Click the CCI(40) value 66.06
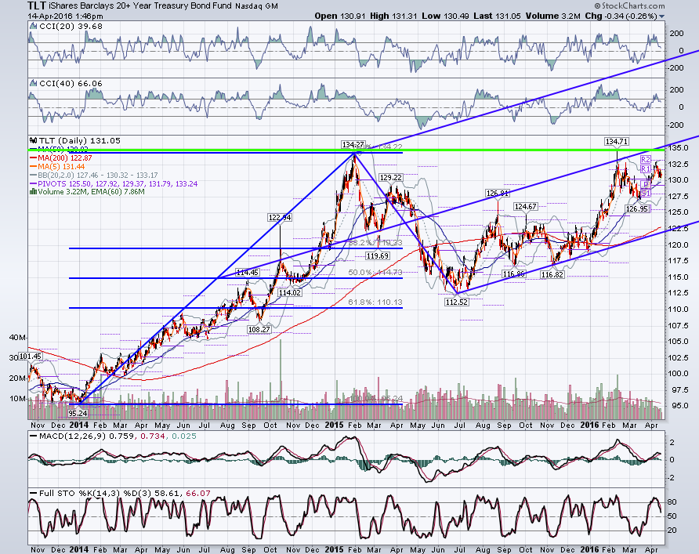The height and width of the screenshot is (554, 699). click(91, 83)
